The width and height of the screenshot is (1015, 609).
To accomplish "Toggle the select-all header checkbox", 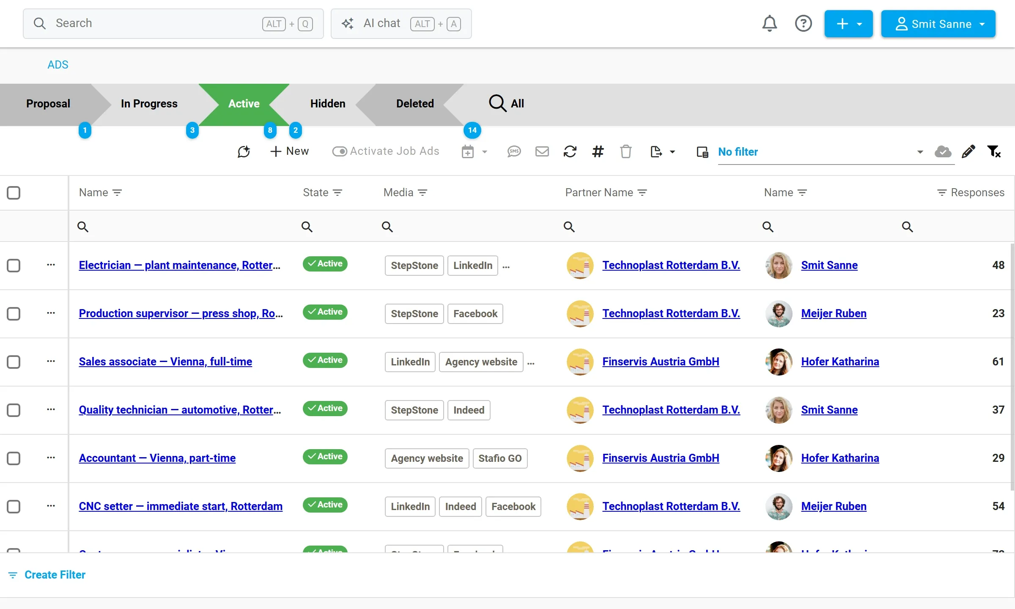I will click(x=14, y=193).
